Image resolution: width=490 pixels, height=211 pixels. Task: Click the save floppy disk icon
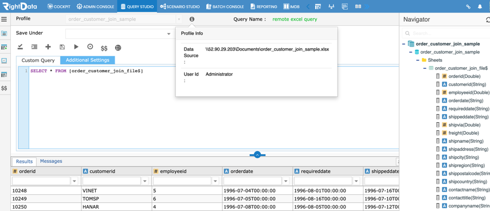point(62,47)
